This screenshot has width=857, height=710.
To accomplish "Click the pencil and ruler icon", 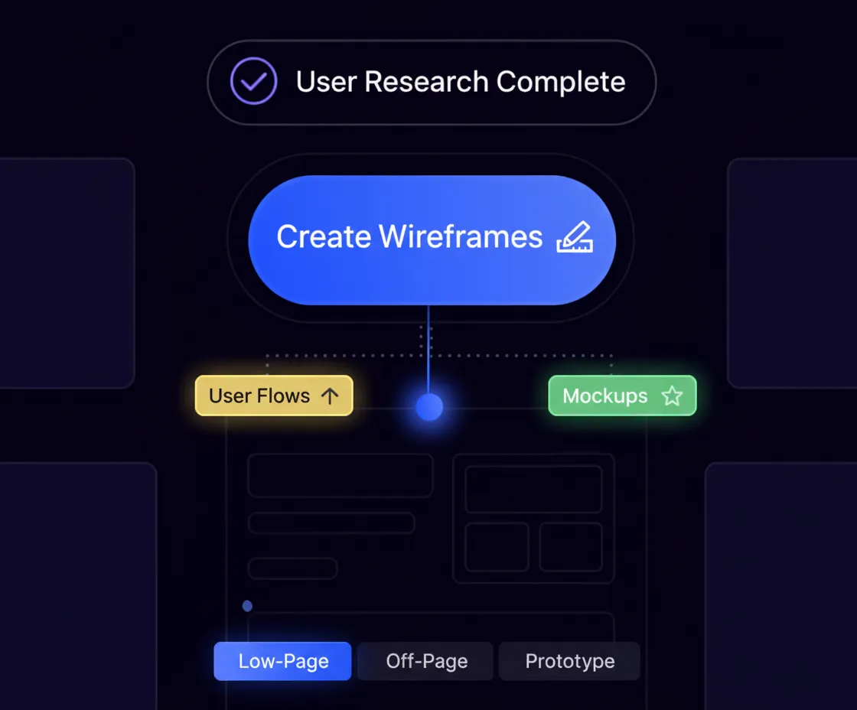I will 574,237.
